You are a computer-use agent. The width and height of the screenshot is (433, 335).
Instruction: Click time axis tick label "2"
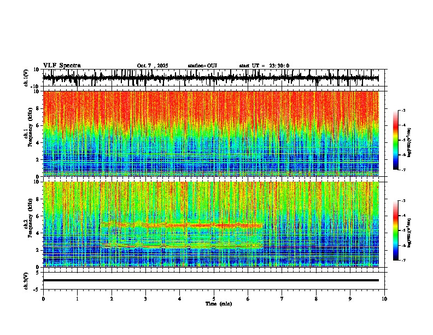(x=112, y=299)
